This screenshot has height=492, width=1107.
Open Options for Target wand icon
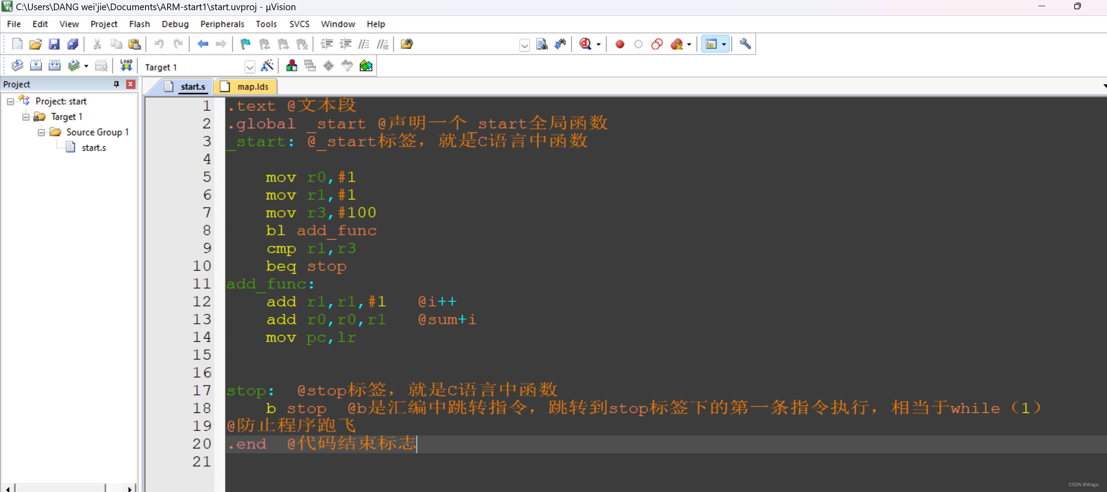click(267, 66)
